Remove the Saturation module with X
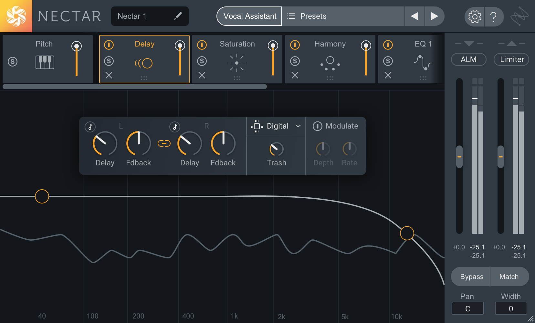Screen dimensions: 535x323 202,75
